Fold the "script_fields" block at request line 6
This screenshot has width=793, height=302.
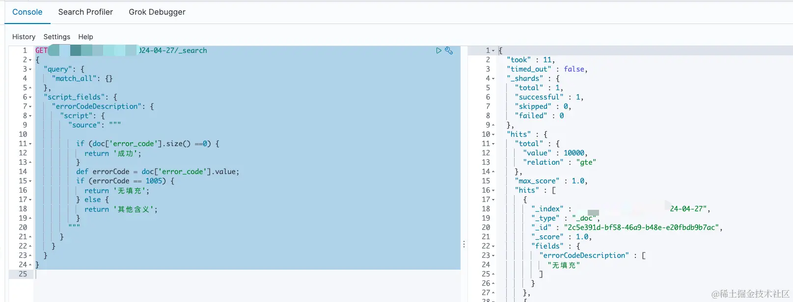click(30, 97)
